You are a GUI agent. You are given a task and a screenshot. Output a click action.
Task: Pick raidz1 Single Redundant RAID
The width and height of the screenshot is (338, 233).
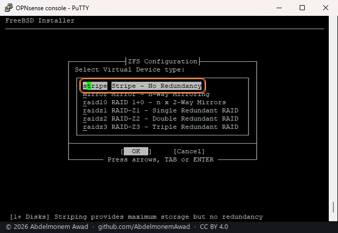pos(161,110)
